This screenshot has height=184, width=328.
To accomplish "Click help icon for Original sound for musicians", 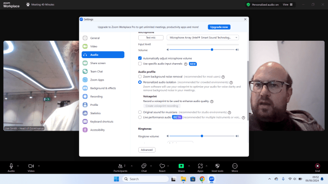I will pos(229,112).
